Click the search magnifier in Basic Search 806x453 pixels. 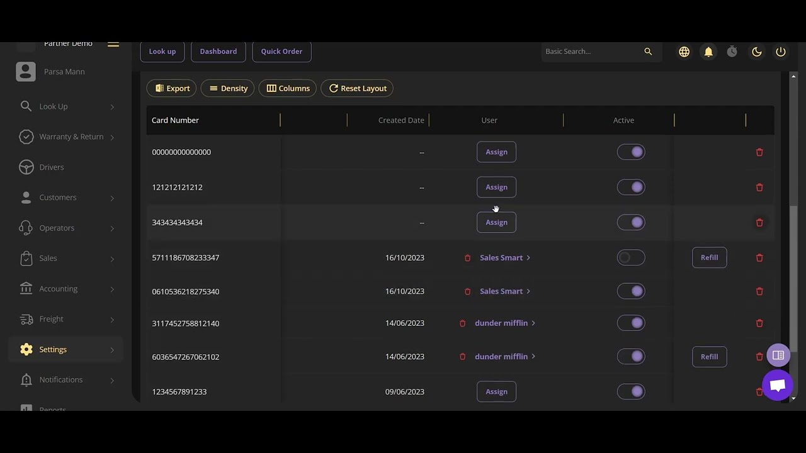(648, 52)
